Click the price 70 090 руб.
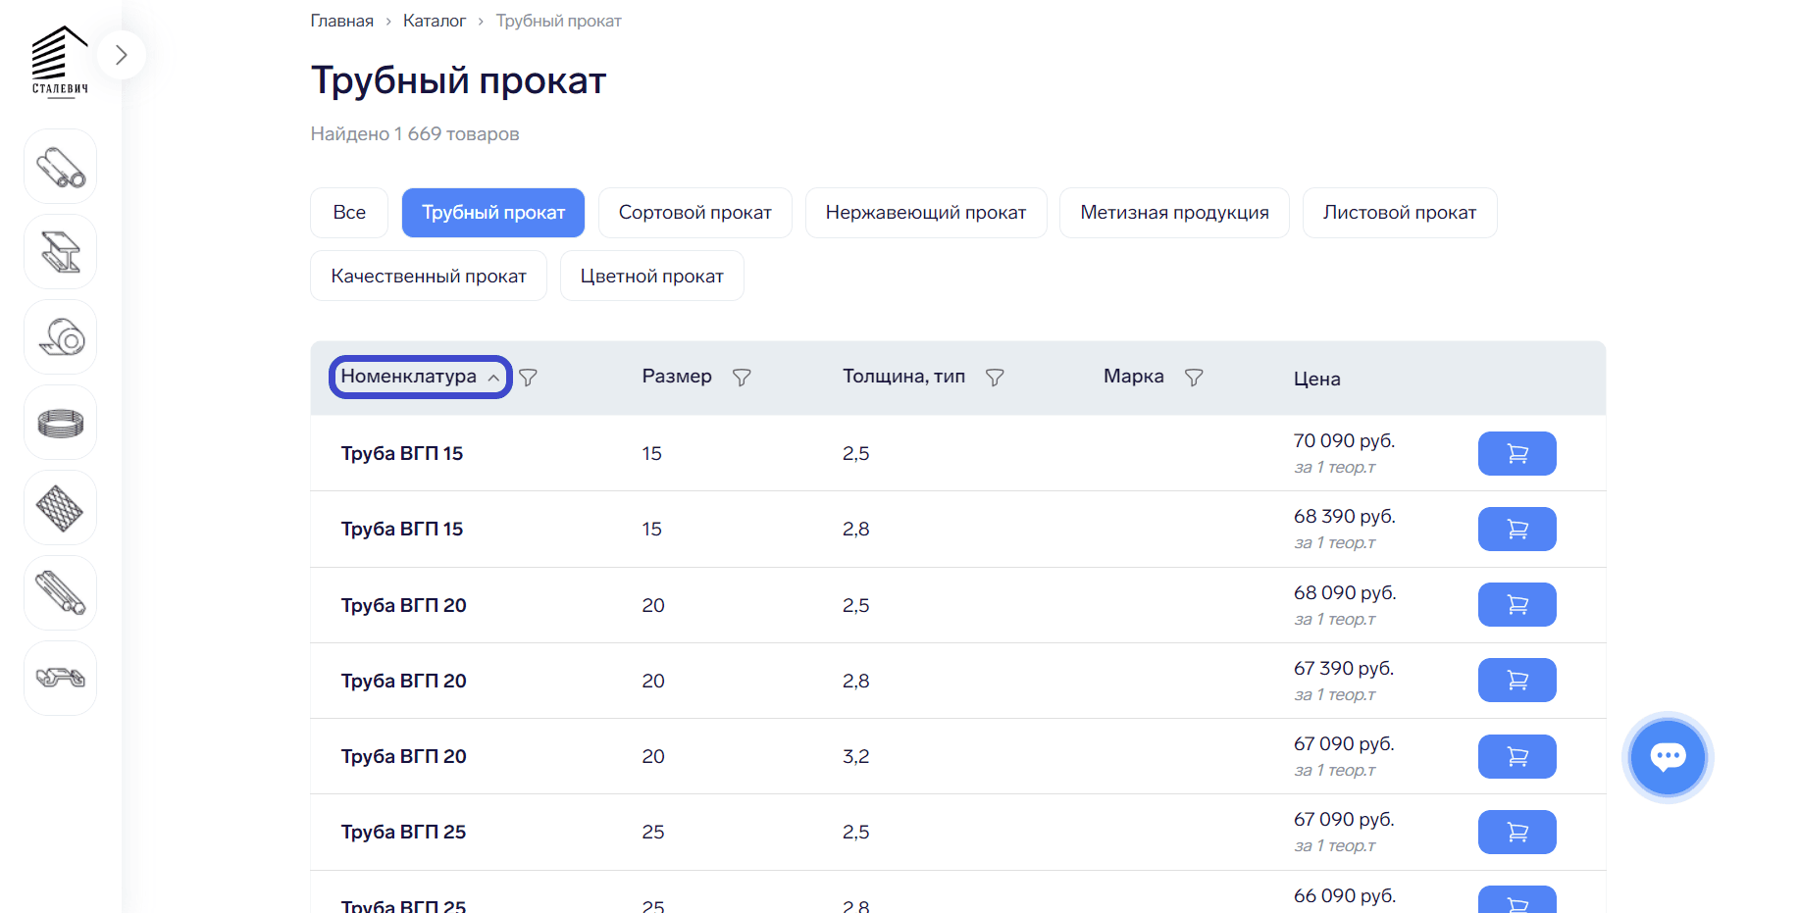 tap(1344, 441)
